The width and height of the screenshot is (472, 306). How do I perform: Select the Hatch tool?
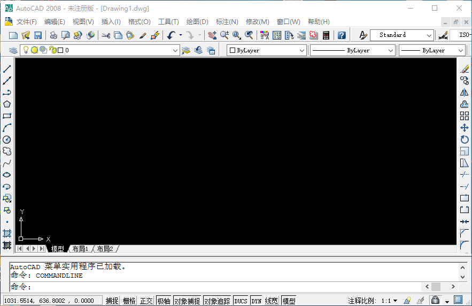[7, 233]
